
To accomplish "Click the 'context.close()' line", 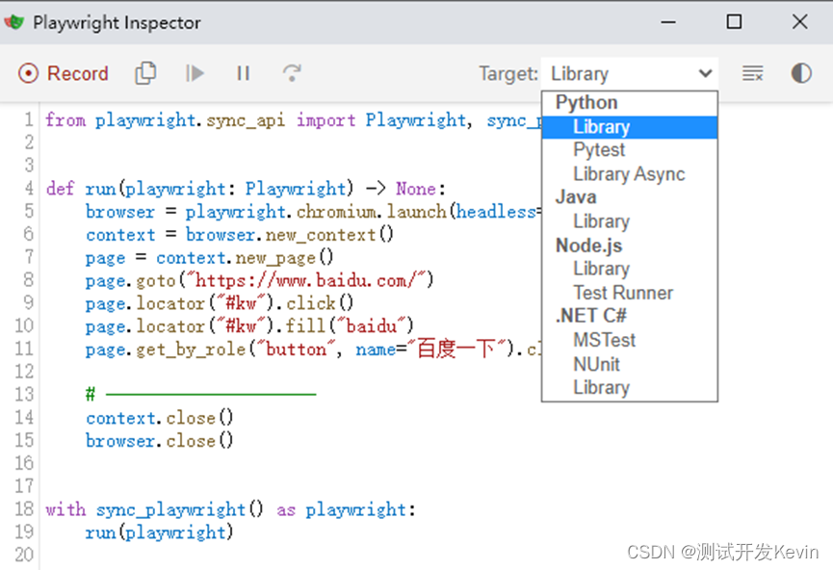I will [x=159, y=418].
